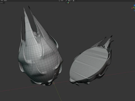Expand the chevron beside the colorful icon

pyautogui.click(x=67, y=3)
